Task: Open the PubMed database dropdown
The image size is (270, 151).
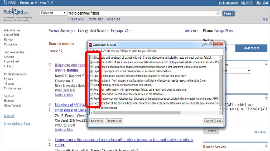Action: [54, 13]
